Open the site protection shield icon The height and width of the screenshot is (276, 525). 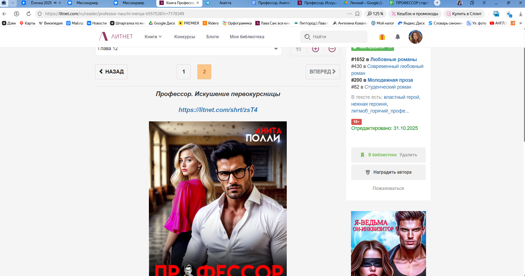(40, 14)
